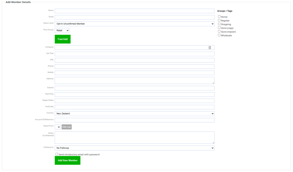Open the Status Level dropdown
Viewport: 293px width, 172px height.
click(x=134, y=24)
